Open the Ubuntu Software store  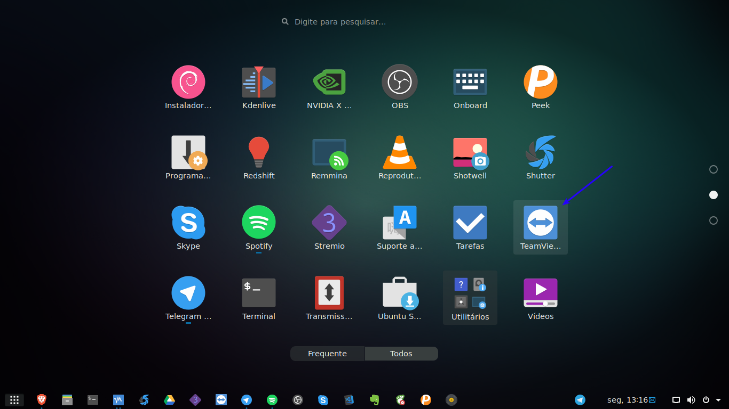click(400, 299)
